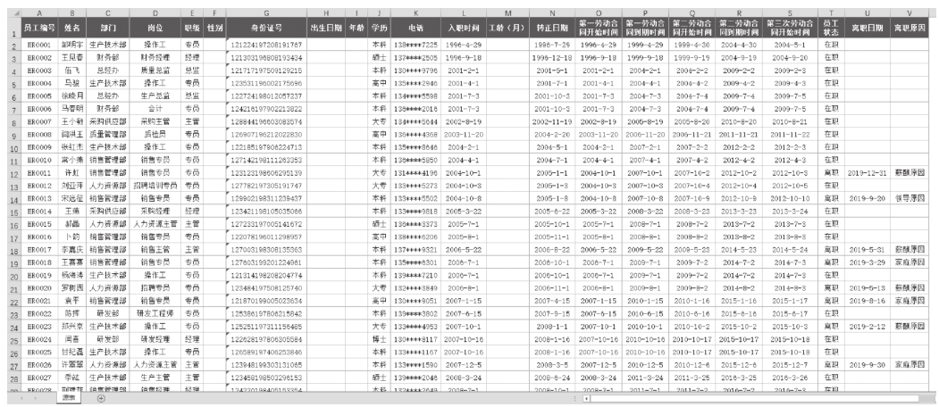Click the Select All corner triangle
Viewport: 939px width, 407px height.
[x=15, y=13]
